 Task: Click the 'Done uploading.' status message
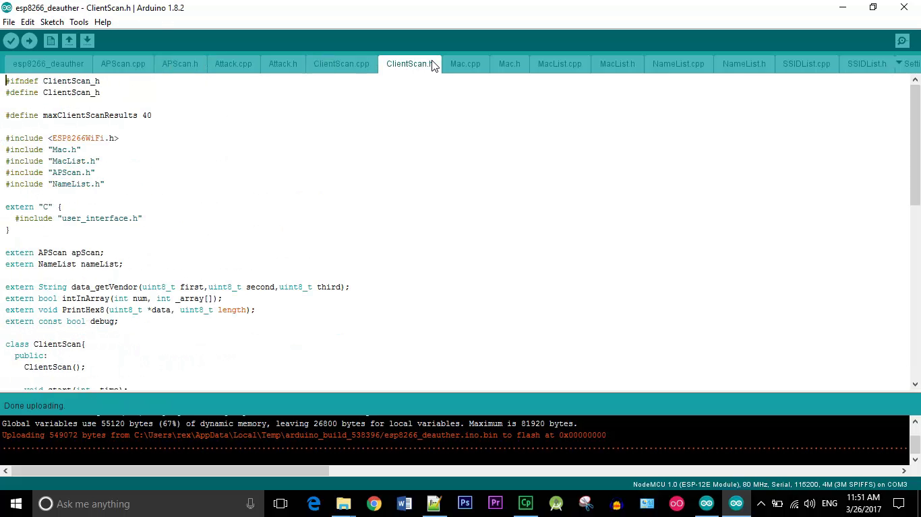[x=34, y=406]
